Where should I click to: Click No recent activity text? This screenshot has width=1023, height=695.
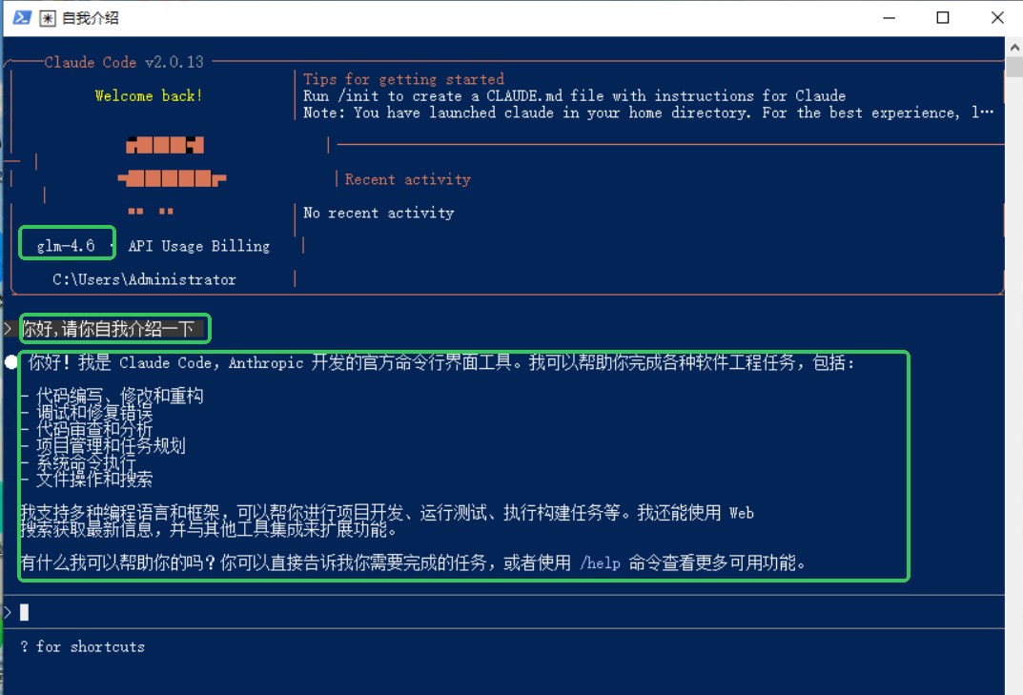tap(379, 213)
